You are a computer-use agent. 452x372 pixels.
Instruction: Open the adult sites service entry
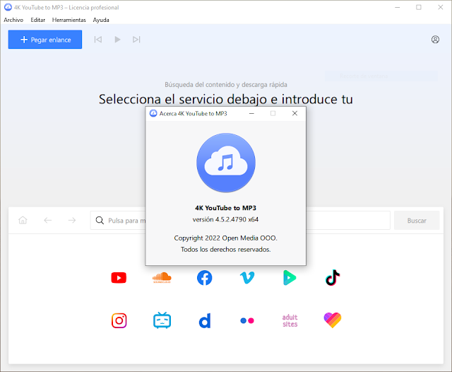pyautogui.click(x=290, y=320)
